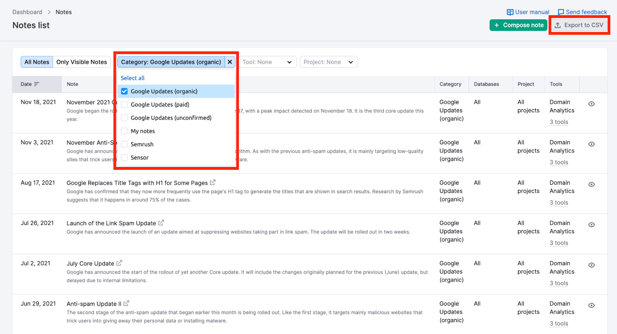Hide the Jul 2, 2021 note via eye icon
The width and height of the screenshot is (617, 334).
(x=592, y=265)
